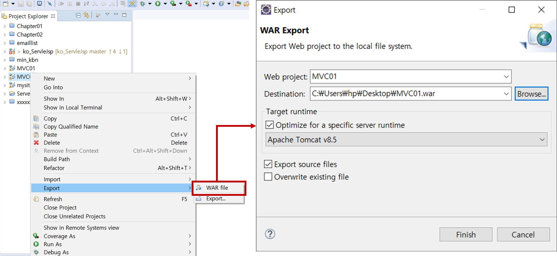Choose New in the context menu
Image resolution: width=557 pixels, height=256 pixels.
coord(113,79)
